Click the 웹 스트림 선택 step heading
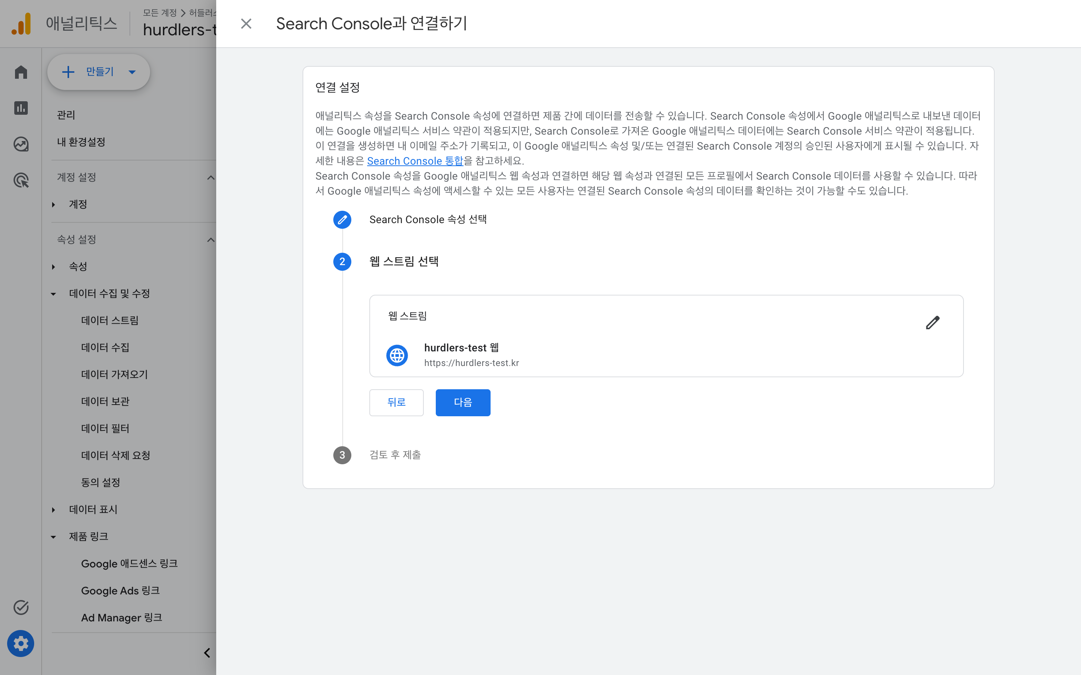The height and width of the screenshot is (675, 1081). (404, 261)
